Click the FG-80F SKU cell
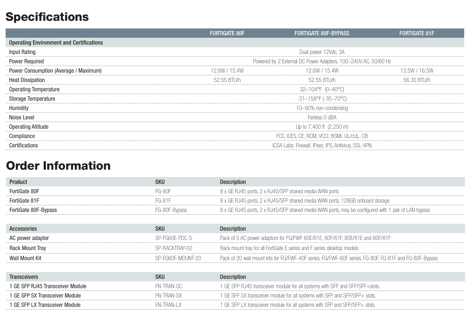470x316 pixels. (x=163, y=191)
